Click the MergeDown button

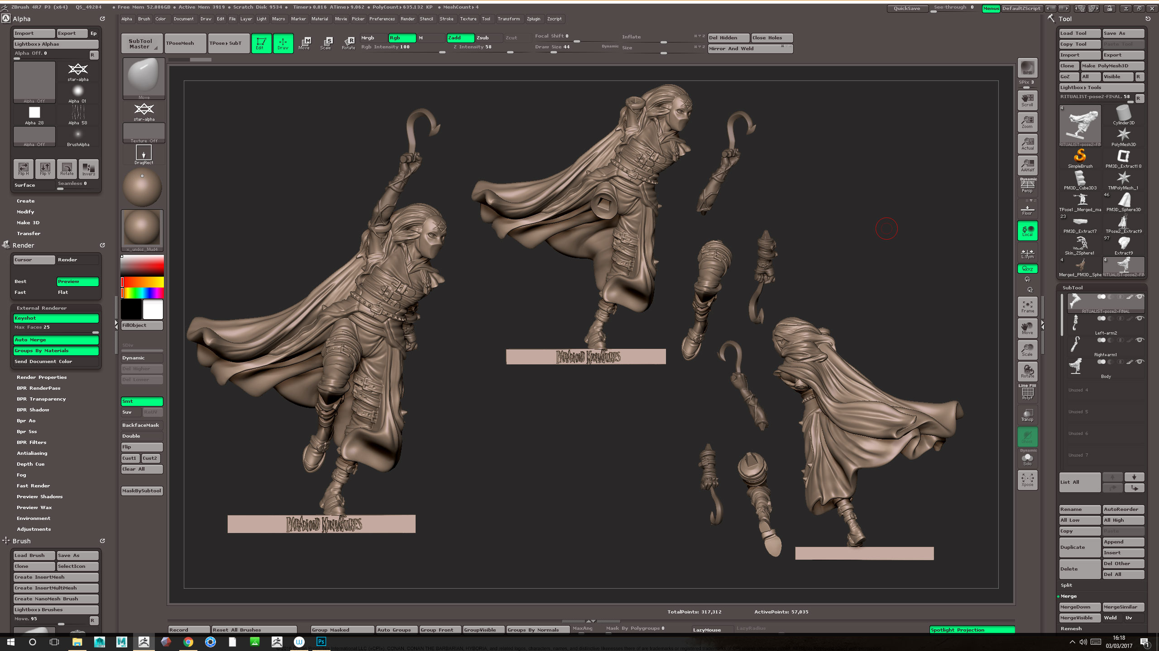pyautogui.click(x=1080, y=607)
